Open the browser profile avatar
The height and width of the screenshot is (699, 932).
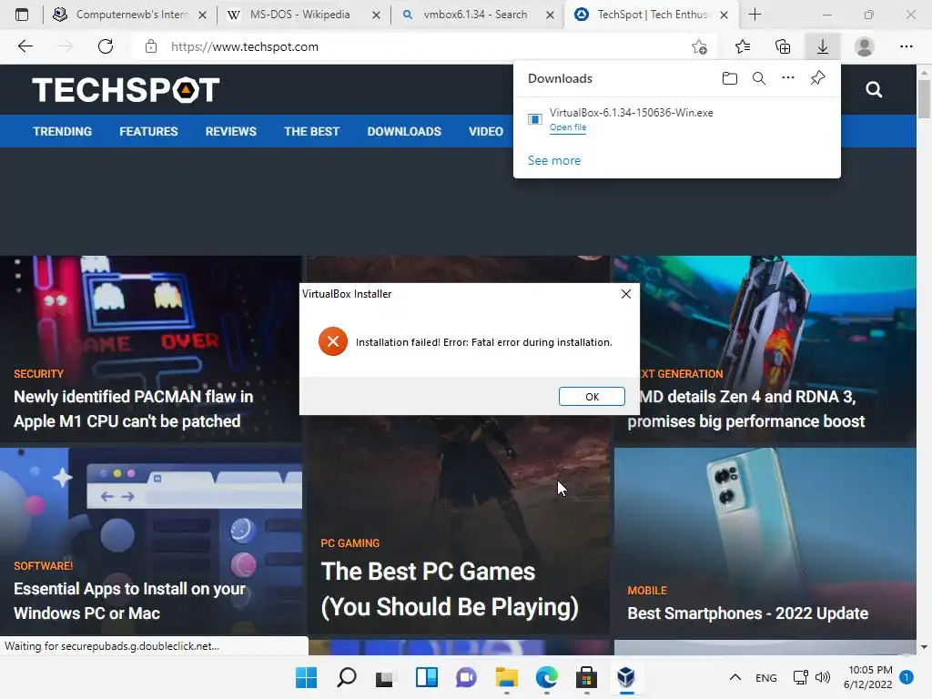pos(865,46)
